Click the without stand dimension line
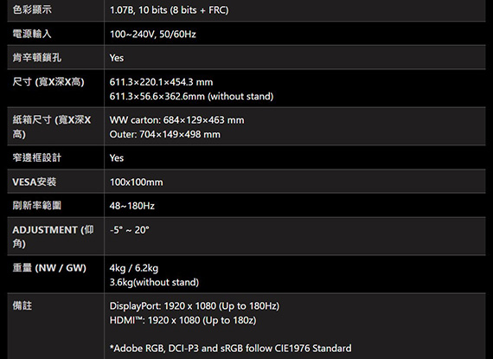 (x=191, y=96)
